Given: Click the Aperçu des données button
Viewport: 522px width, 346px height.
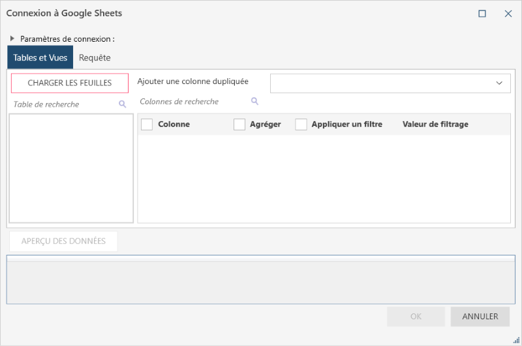Looking at the screenshot, I should [x=63, y=241].
